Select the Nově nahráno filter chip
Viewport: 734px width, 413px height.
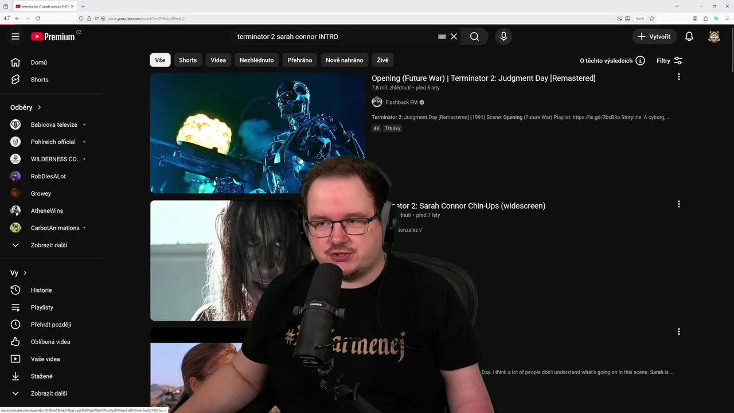point(344,60)
